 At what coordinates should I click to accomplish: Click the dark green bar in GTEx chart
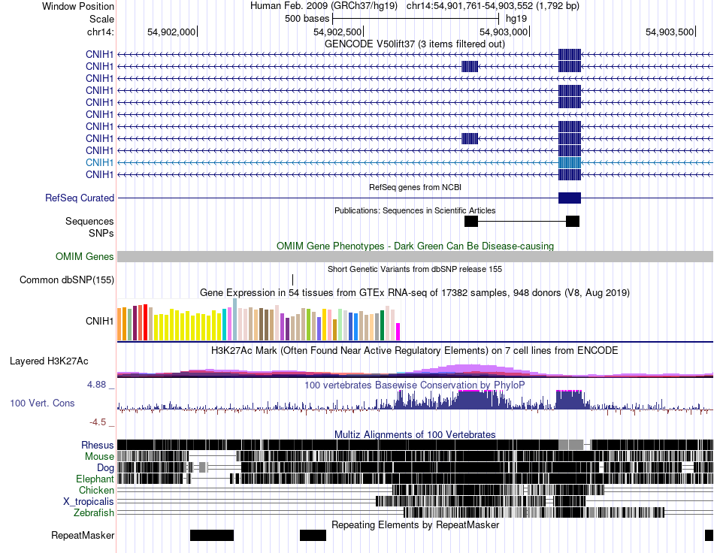(382, 325)
